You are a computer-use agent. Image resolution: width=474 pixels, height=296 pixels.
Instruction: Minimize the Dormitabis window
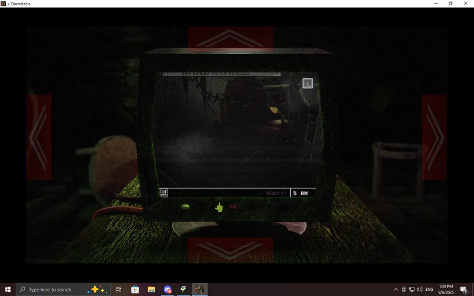(436, 4)
